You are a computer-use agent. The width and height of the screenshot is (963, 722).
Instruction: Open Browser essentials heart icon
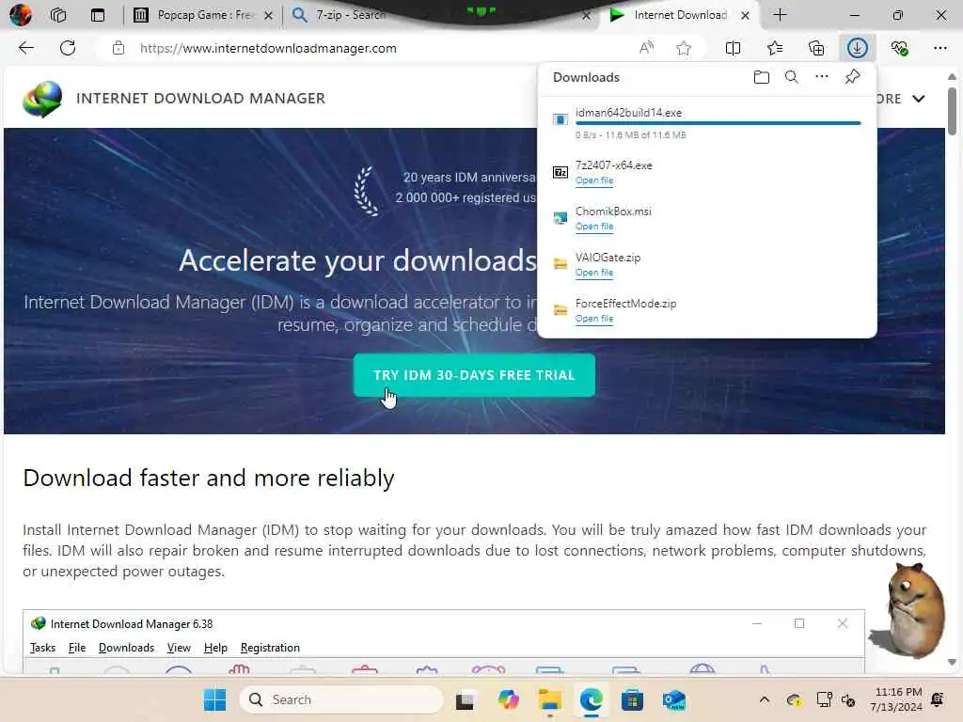point(899,48)
